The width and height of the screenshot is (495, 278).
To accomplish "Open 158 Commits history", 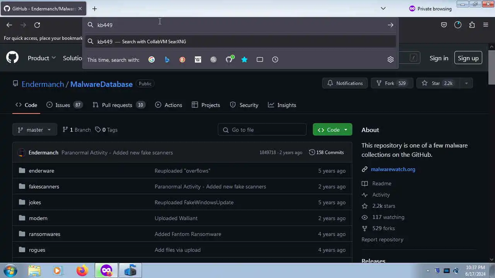I will coord(326,153).
